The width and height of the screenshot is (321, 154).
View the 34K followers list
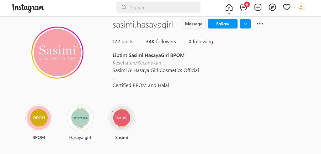click(x=161, y=42)
